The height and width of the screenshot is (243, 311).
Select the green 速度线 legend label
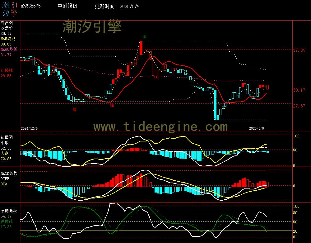pos(7,221)
